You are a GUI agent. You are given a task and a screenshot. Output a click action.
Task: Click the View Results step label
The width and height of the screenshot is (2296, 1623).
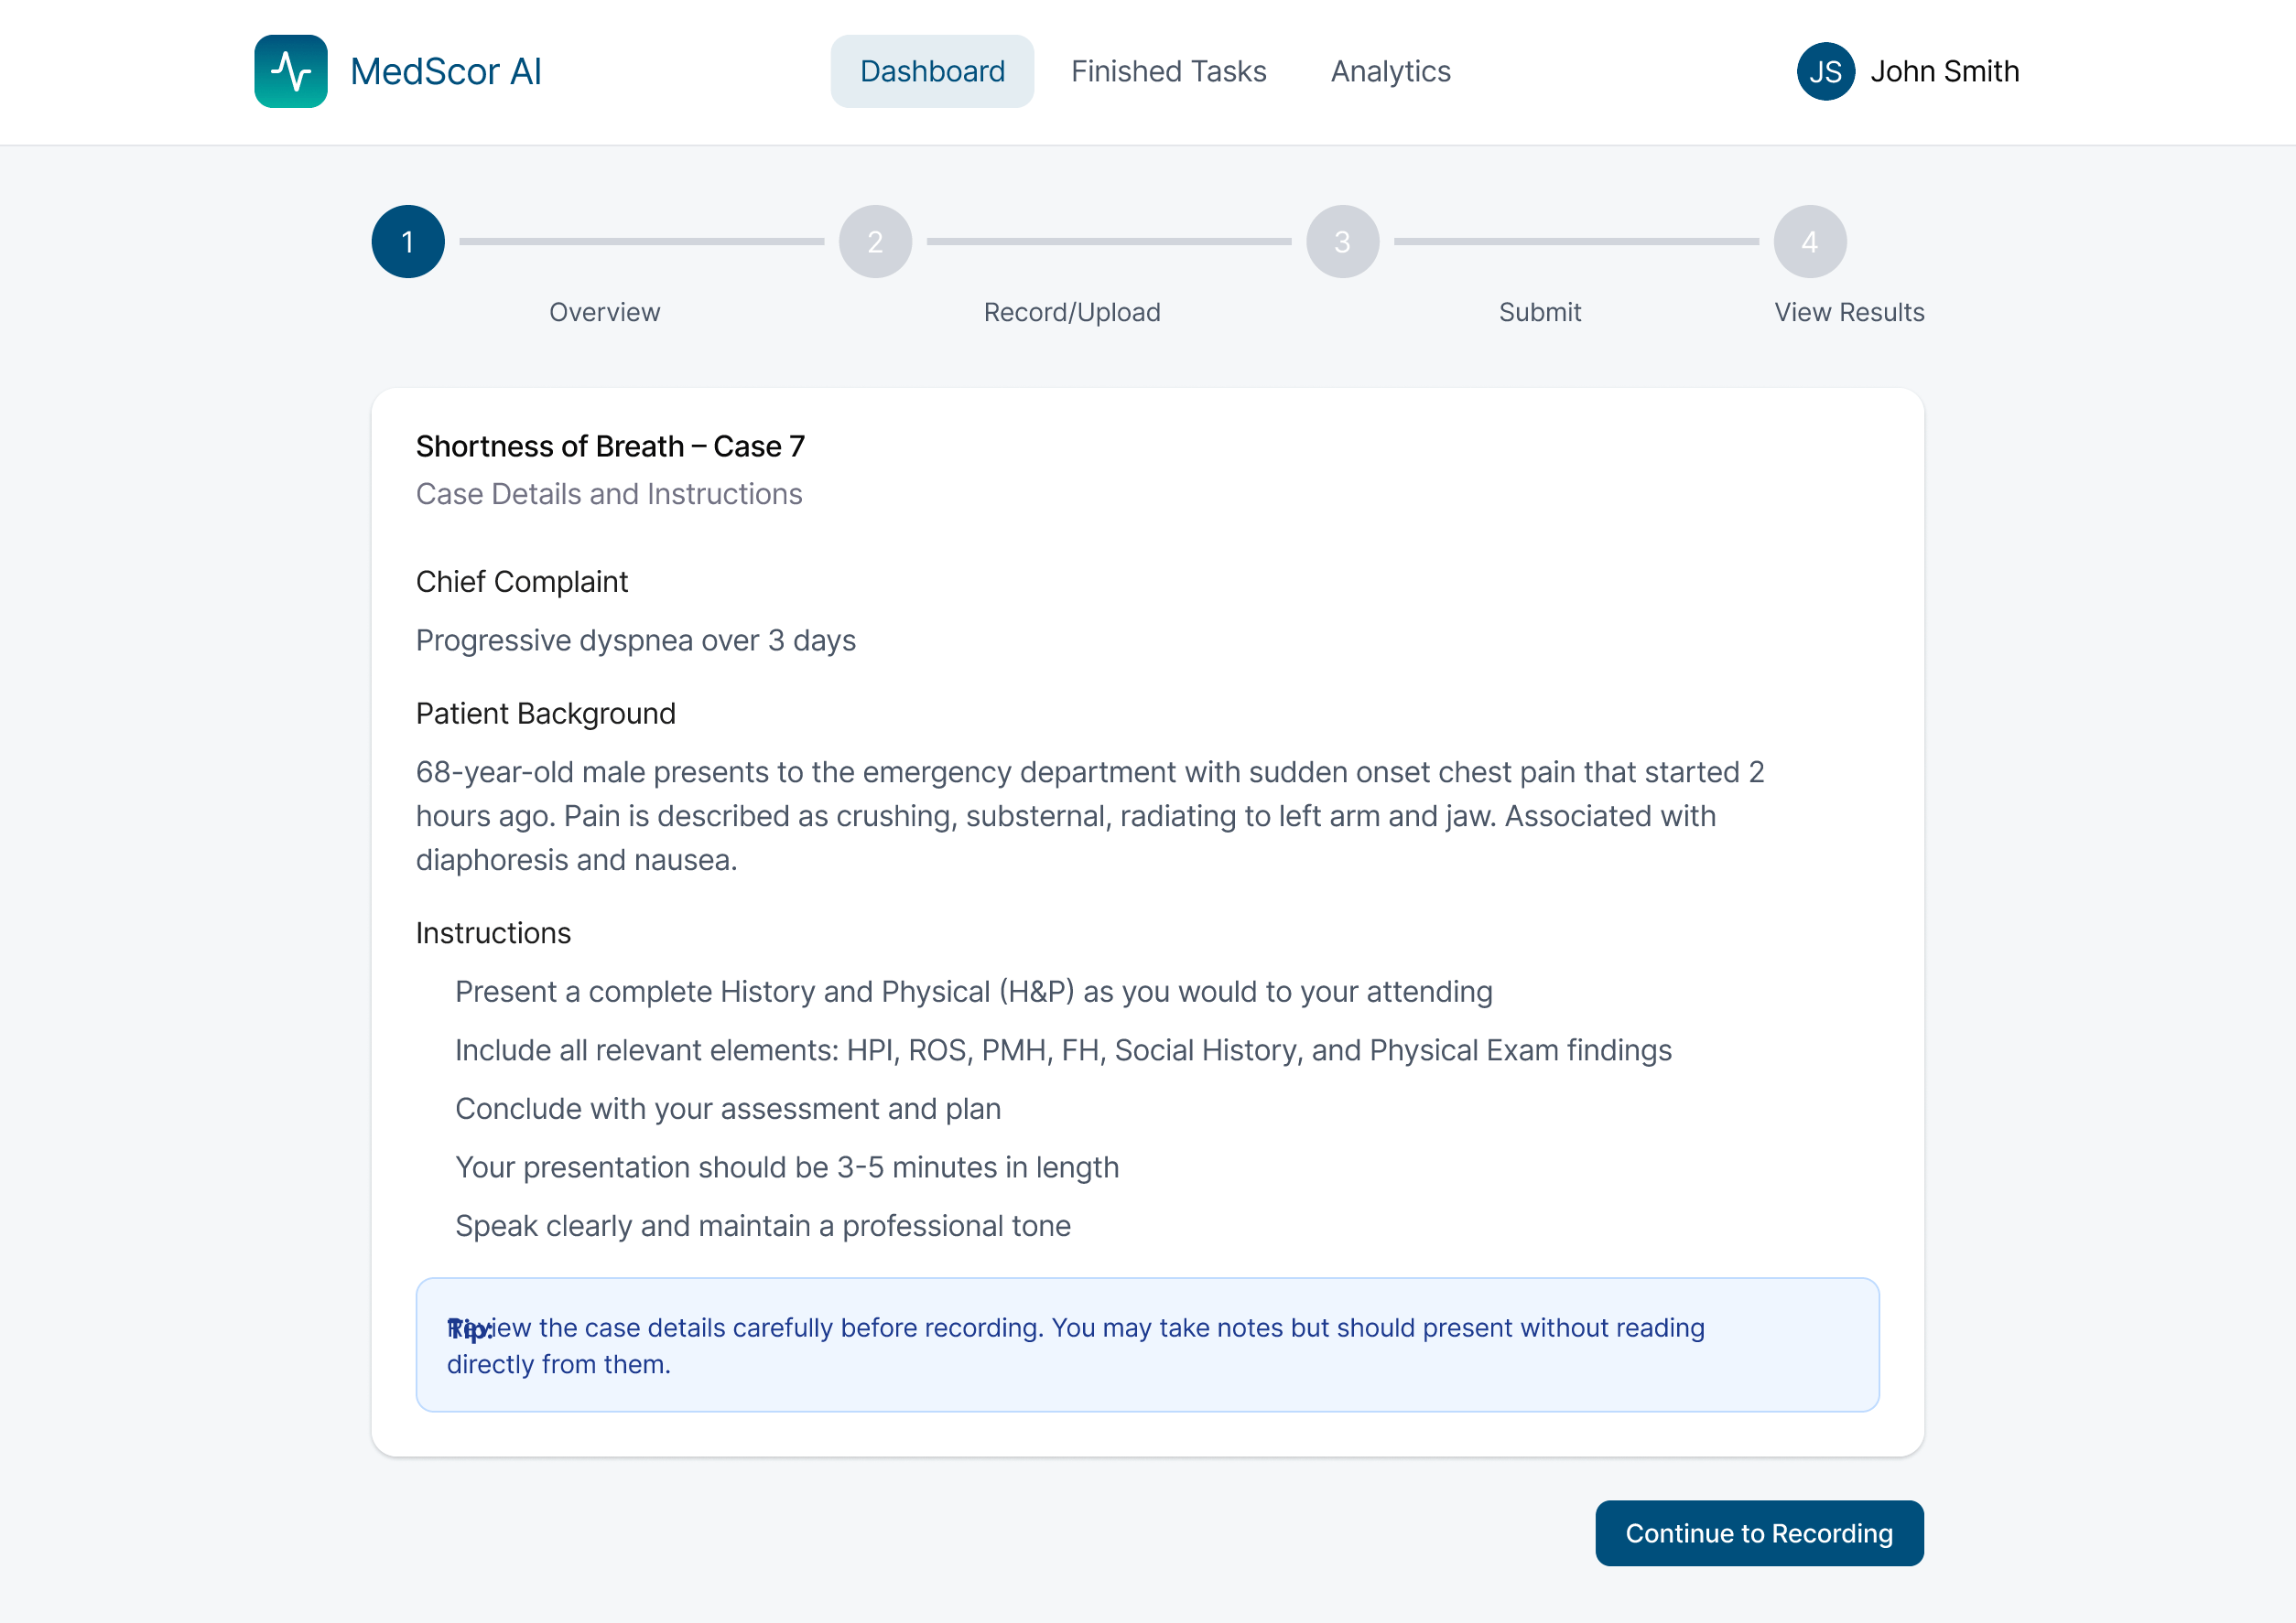(x=1849, y=312)
